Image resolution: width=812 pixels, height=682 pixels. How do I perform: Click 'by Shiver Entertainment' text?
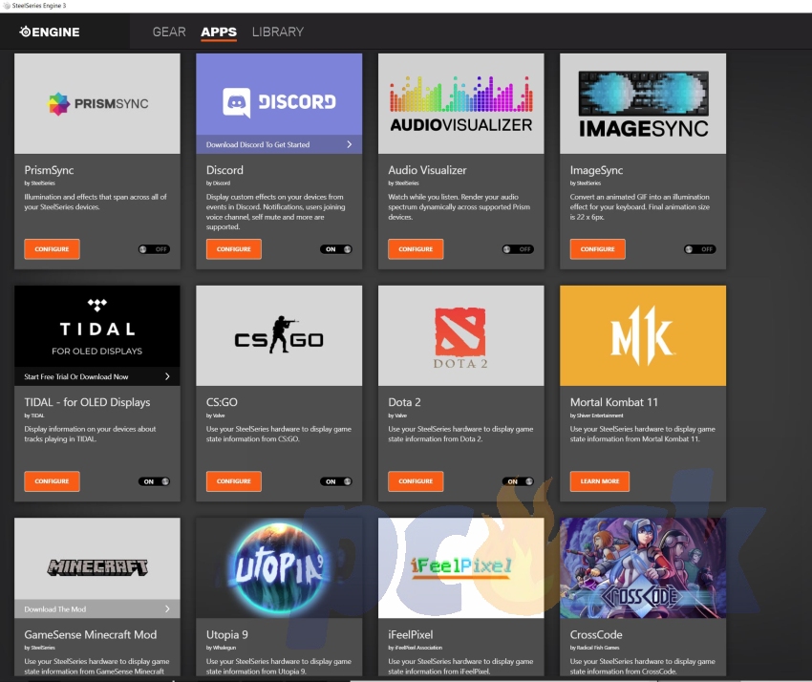point(596,416)
